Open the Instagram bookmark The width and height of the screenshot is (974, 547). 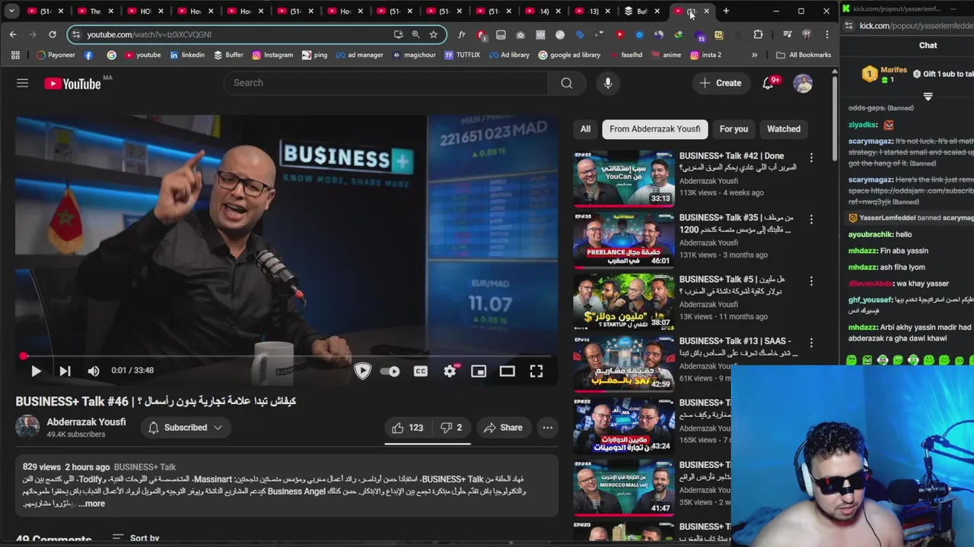point(272,55)
